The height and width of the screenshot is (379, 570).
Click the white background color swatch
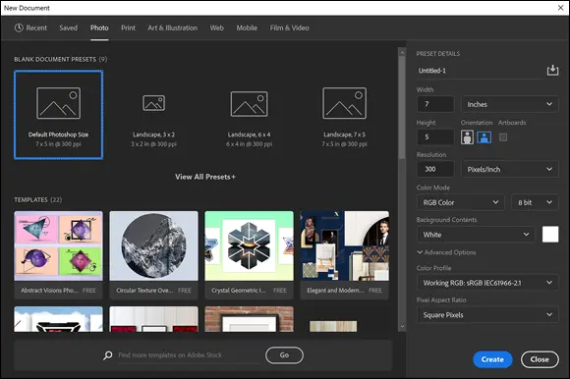pyautogui.click(x=550, y=235)
